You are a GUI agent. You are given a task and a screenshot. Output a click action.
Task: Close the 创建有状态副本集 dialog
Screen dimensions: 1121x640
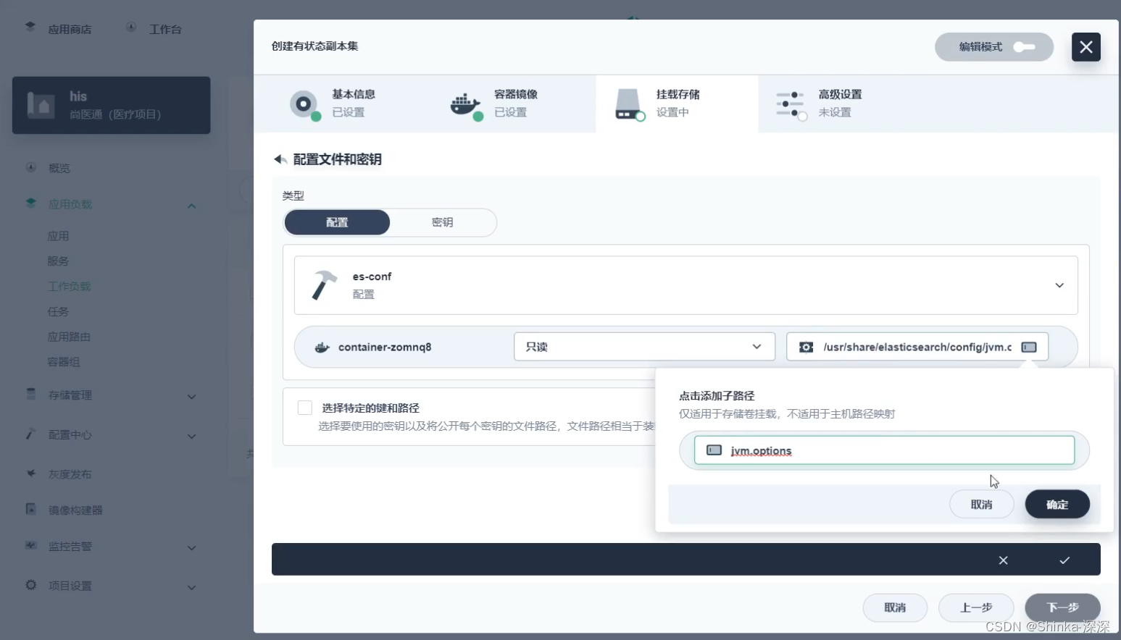pos(1085,47)
